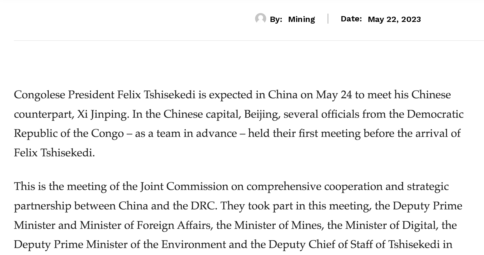Image resolution: width=484 pixels, height=255 pixels.
Task: Click 'Democratic' at end of second line
Action: tap(435, 114)
